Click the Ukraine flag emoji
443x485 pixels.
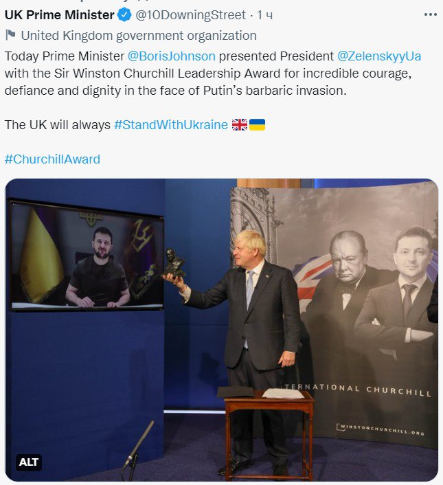[257, 124]
